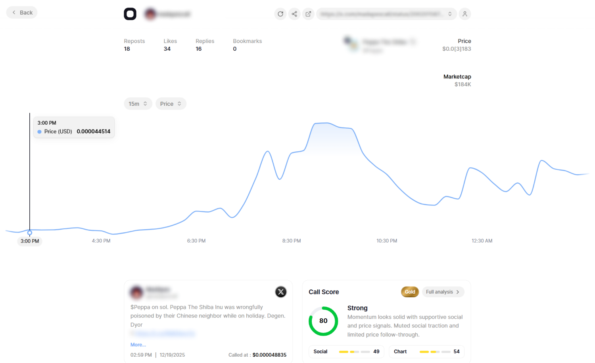Viewport: 595px width, 363px height.
Task: Open the Full analysis panel
Action: coord(443,292)
